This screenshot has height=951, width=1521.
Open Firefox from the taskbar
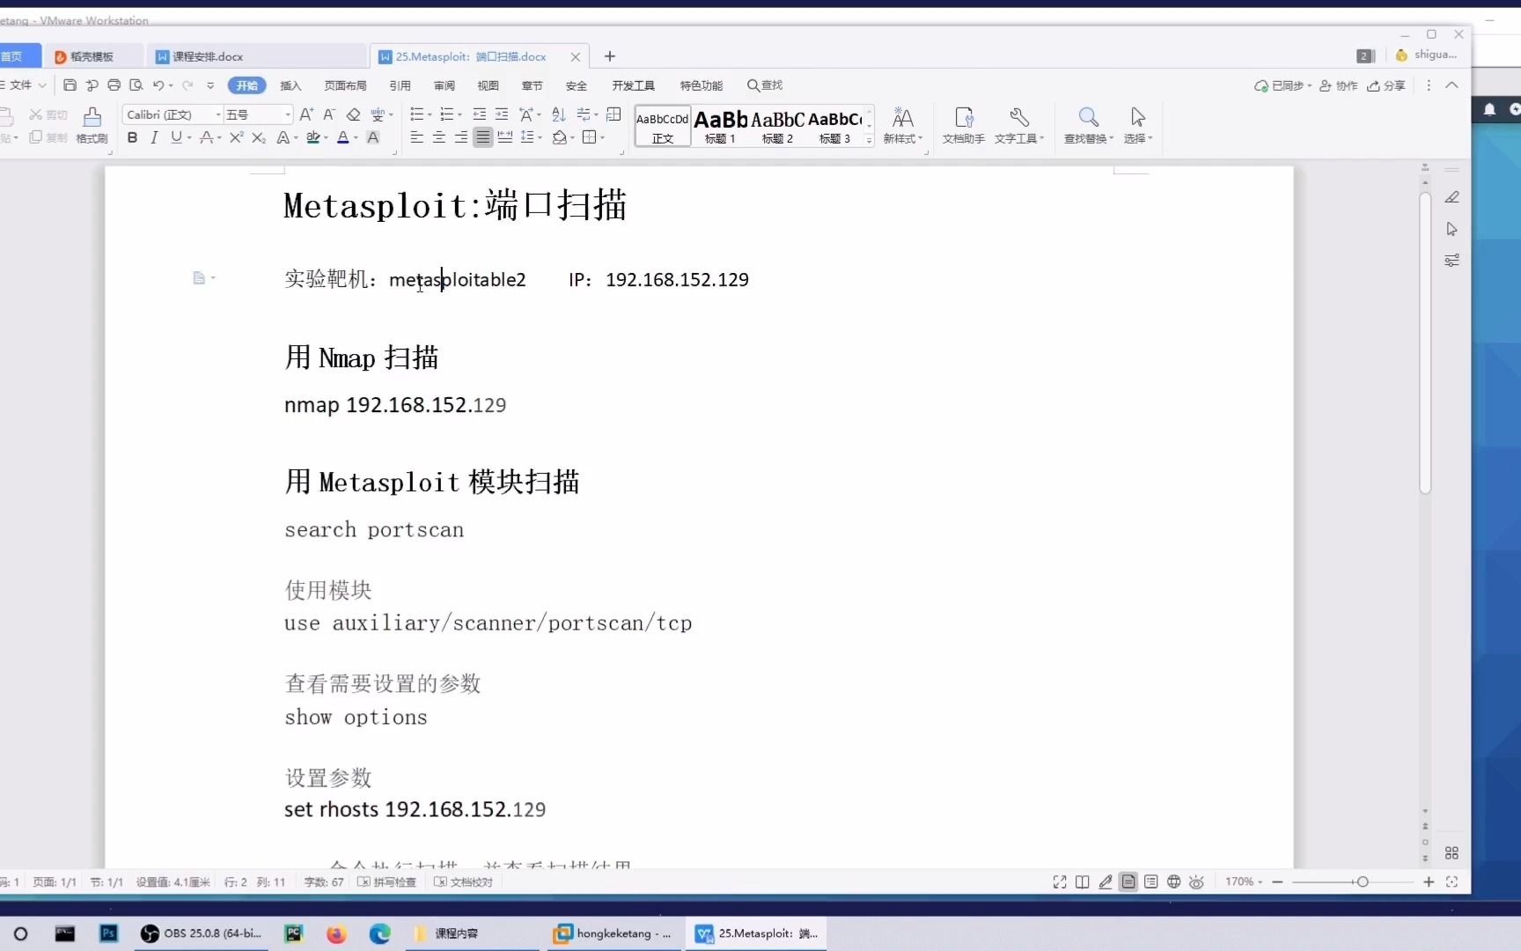336,933
